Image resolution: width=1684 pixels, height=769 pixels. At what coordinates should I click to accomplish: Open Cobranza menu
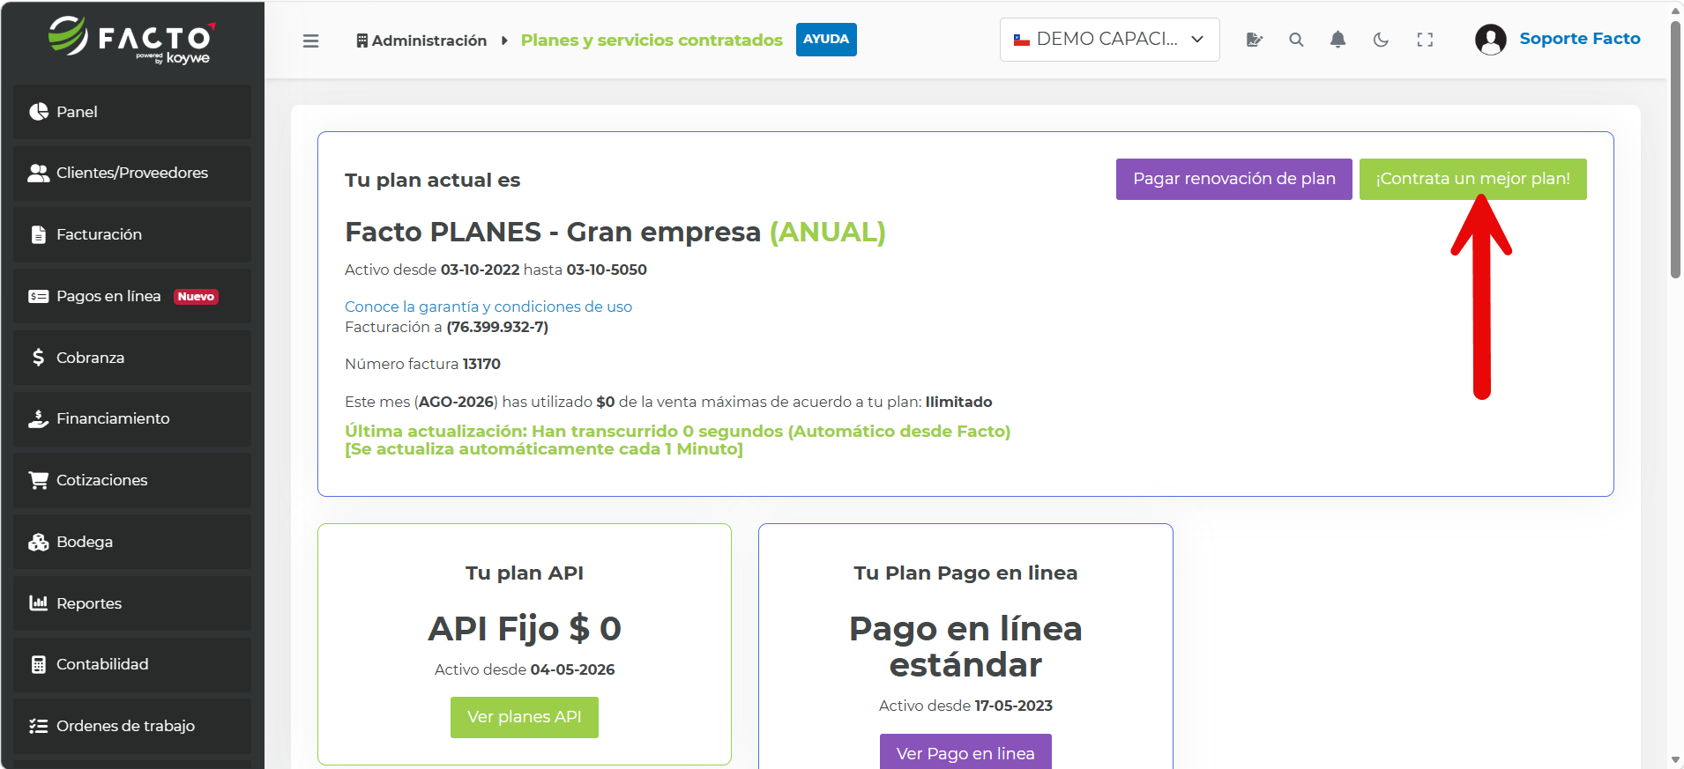(x=132, y=357)
